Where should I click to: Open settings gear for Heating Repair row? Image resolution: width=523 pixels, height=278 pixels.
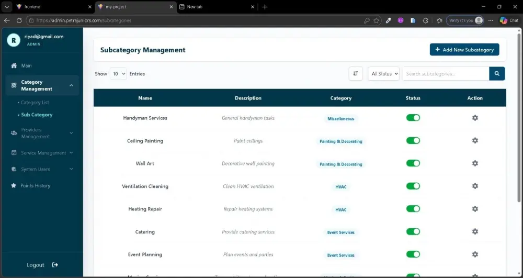(x=475, y=209)
